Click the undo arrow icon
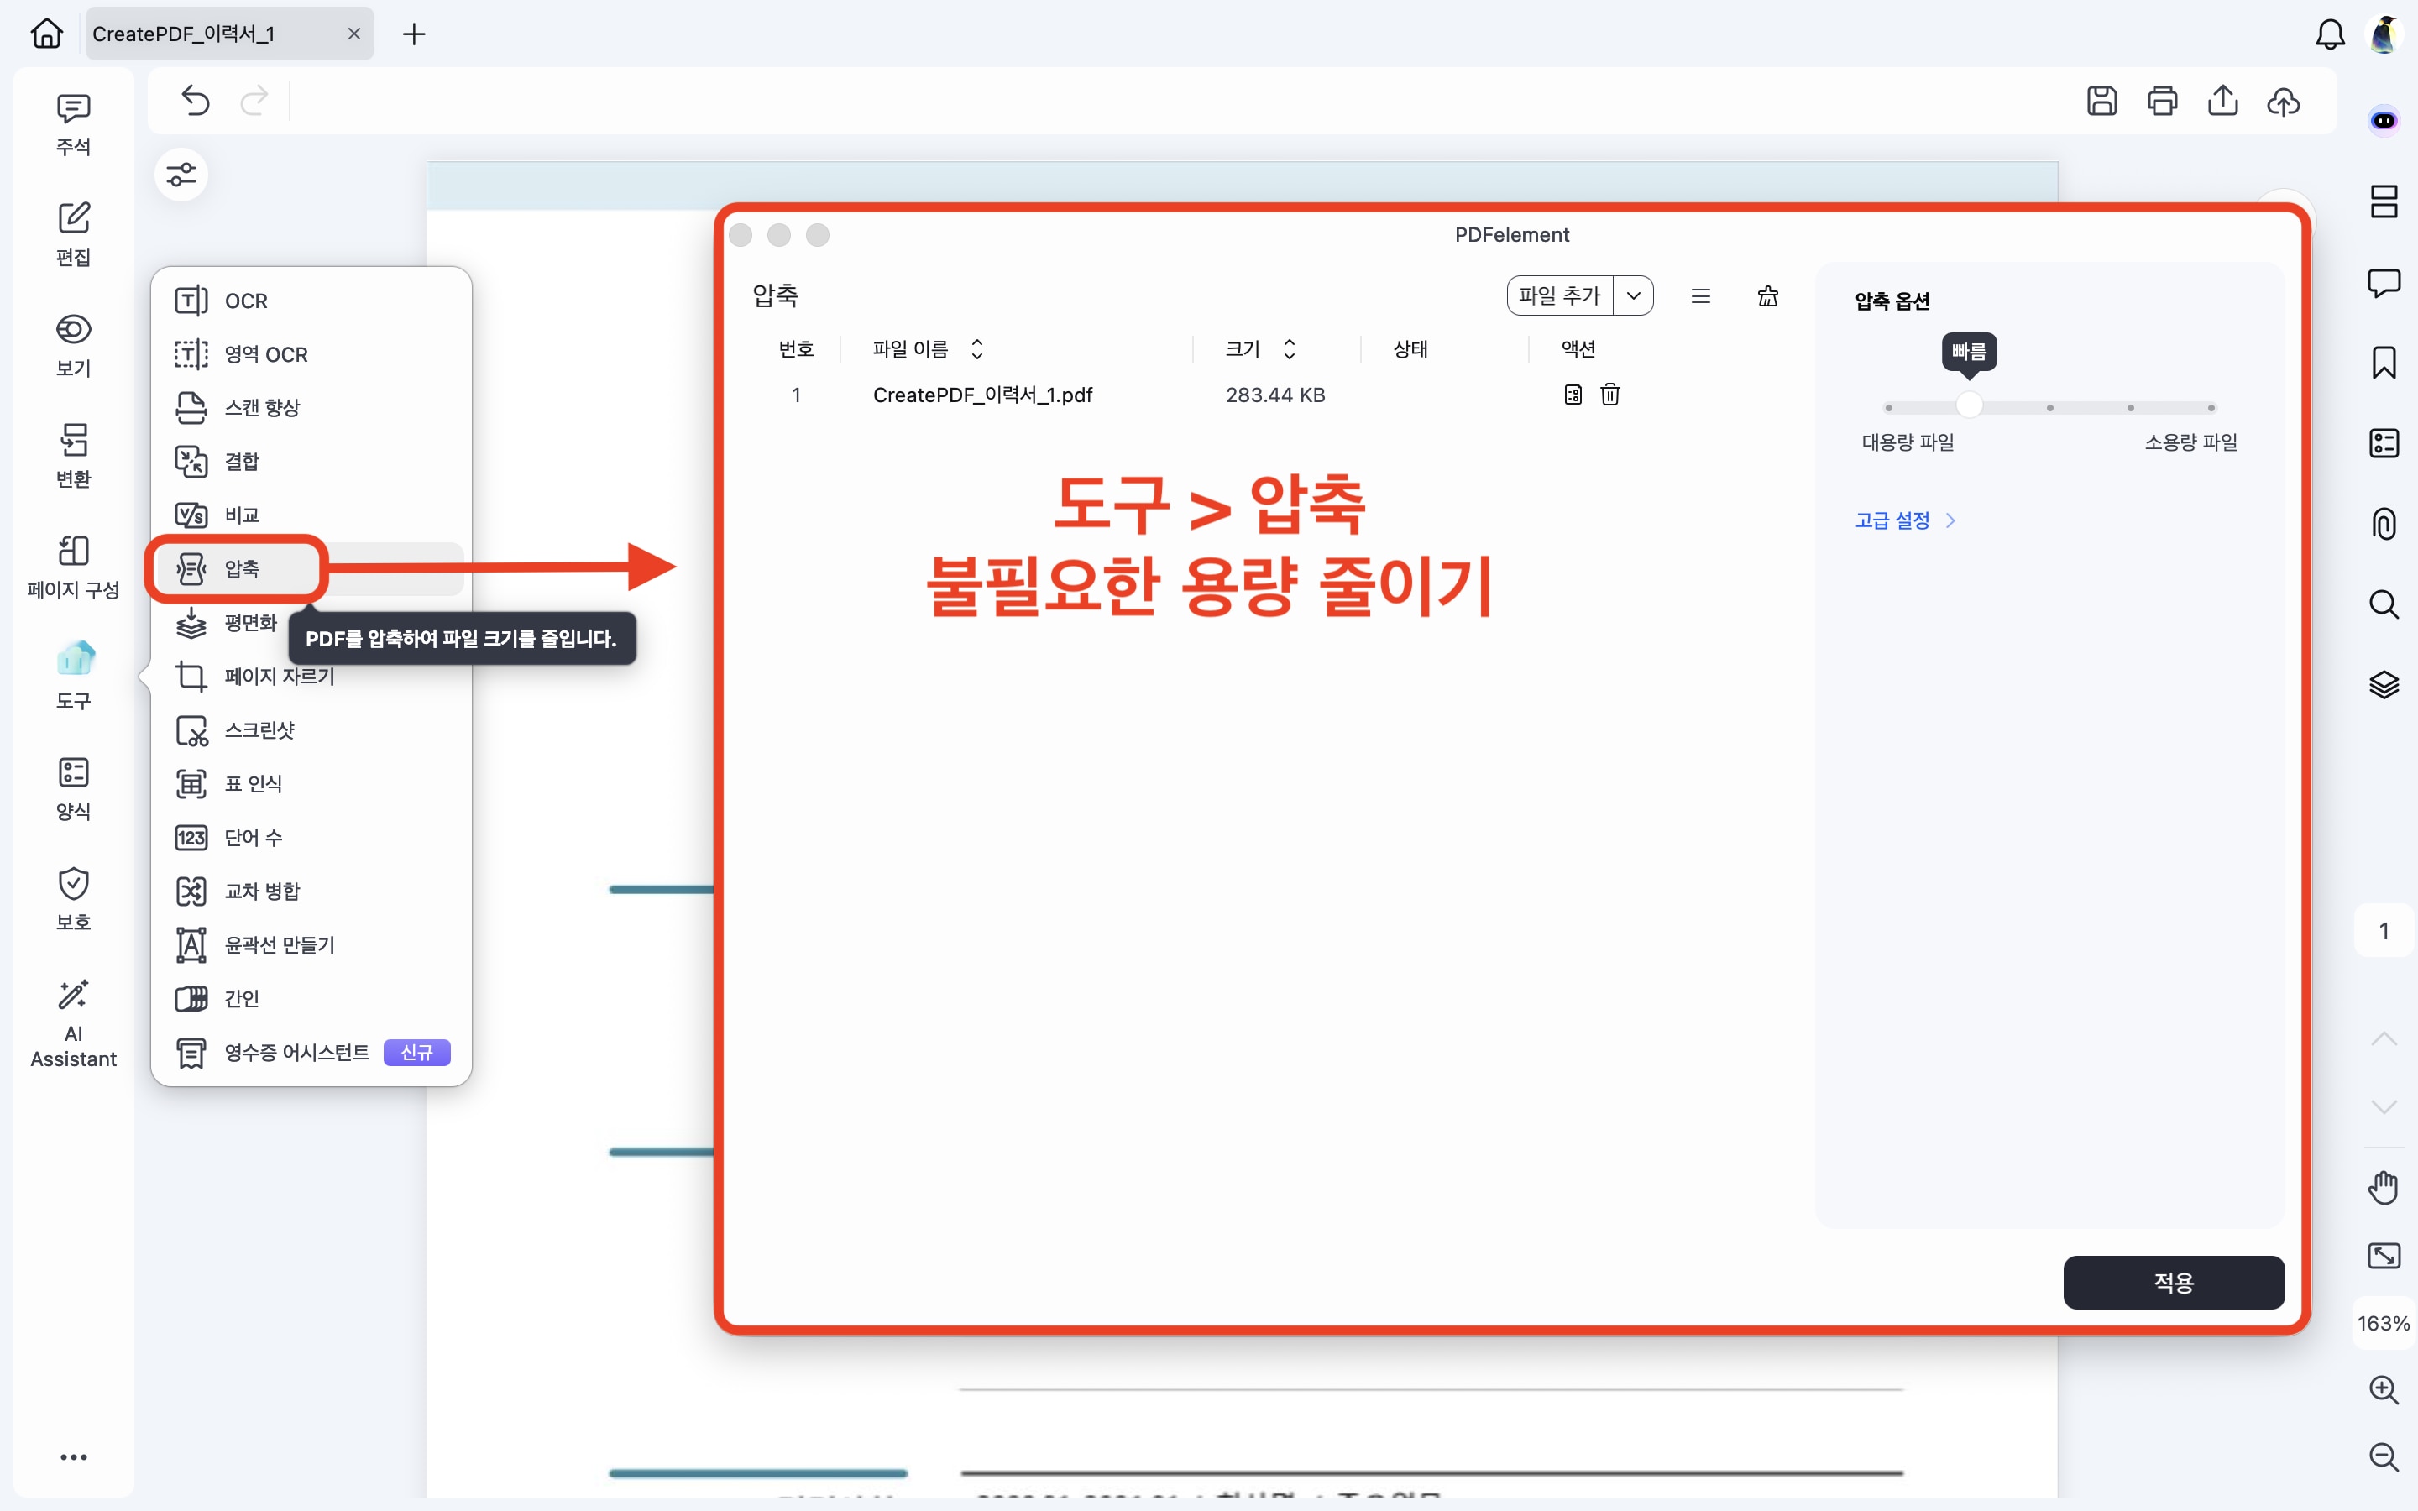 tap(196, 101)
